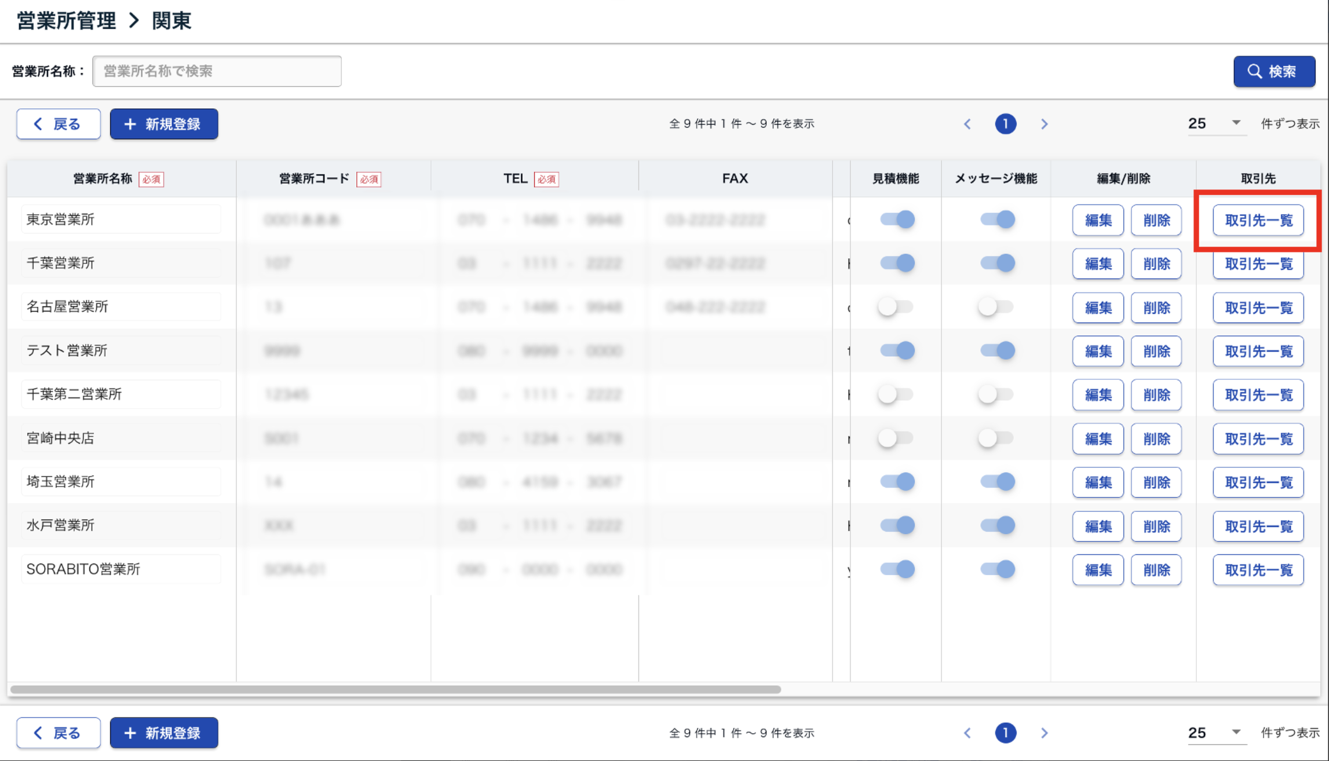
Task: Enable estimate function for 宮崎中央店
Action: point(895,438)
